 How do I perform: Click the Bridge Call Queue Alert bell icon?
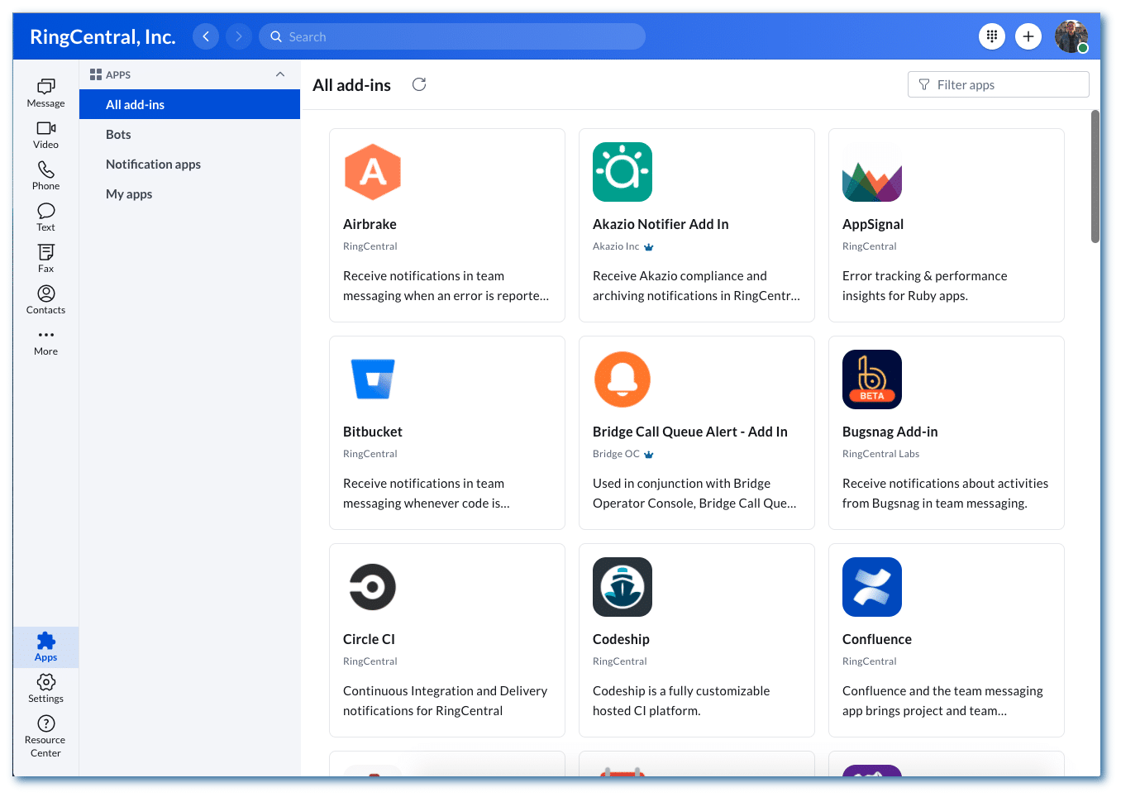tap(623, 379)
